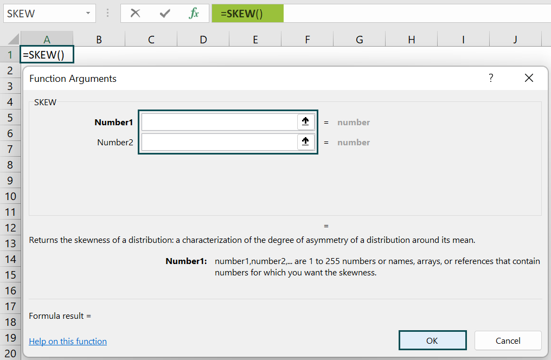Select column C header

point(151,40)
